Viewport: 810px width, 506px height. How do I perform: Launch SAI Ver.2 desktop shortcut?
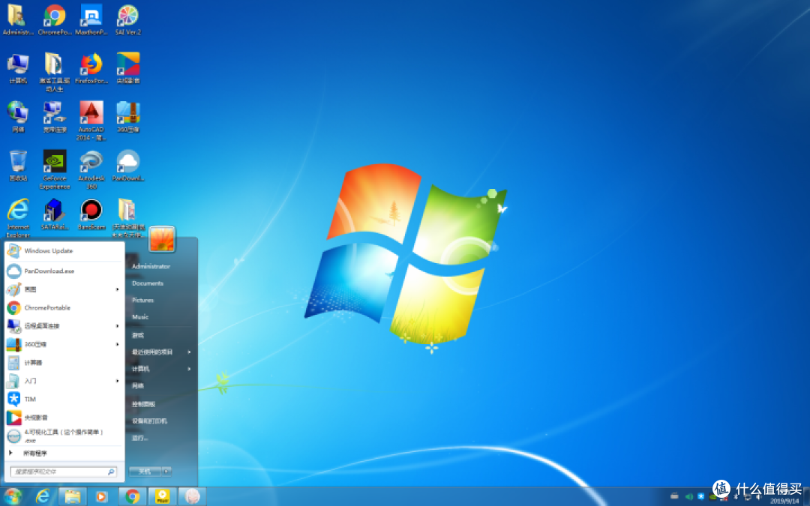[x=127, y=20]
